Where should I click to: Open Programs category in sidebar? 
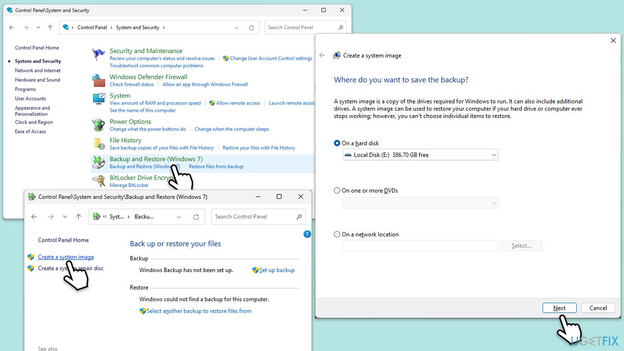25,89
